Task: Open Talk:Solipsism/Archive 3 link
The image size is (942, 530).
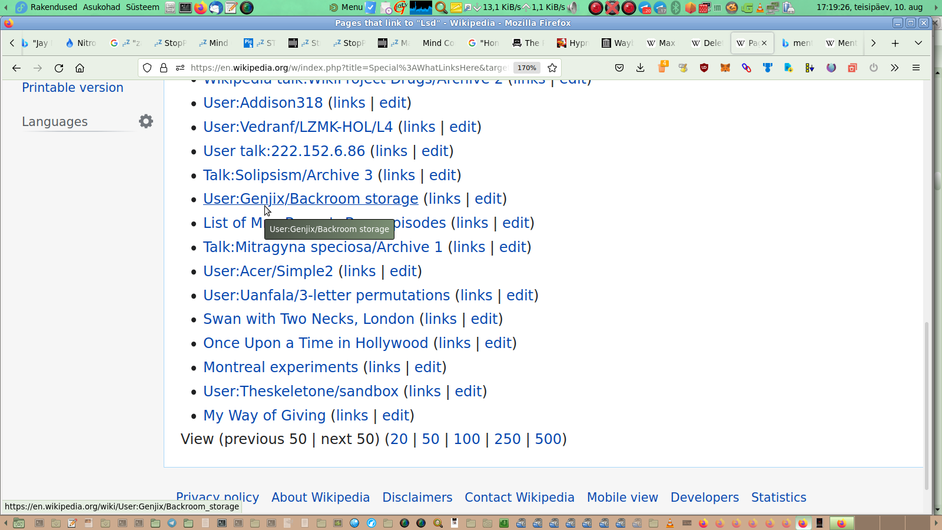Action: [x=288, y=175]
